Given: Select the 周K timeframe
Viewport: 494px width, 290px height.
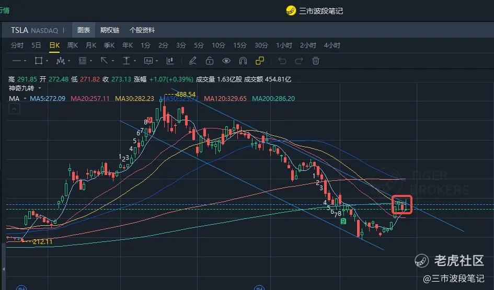Looking at the screenshot, I should coord(73,45).
